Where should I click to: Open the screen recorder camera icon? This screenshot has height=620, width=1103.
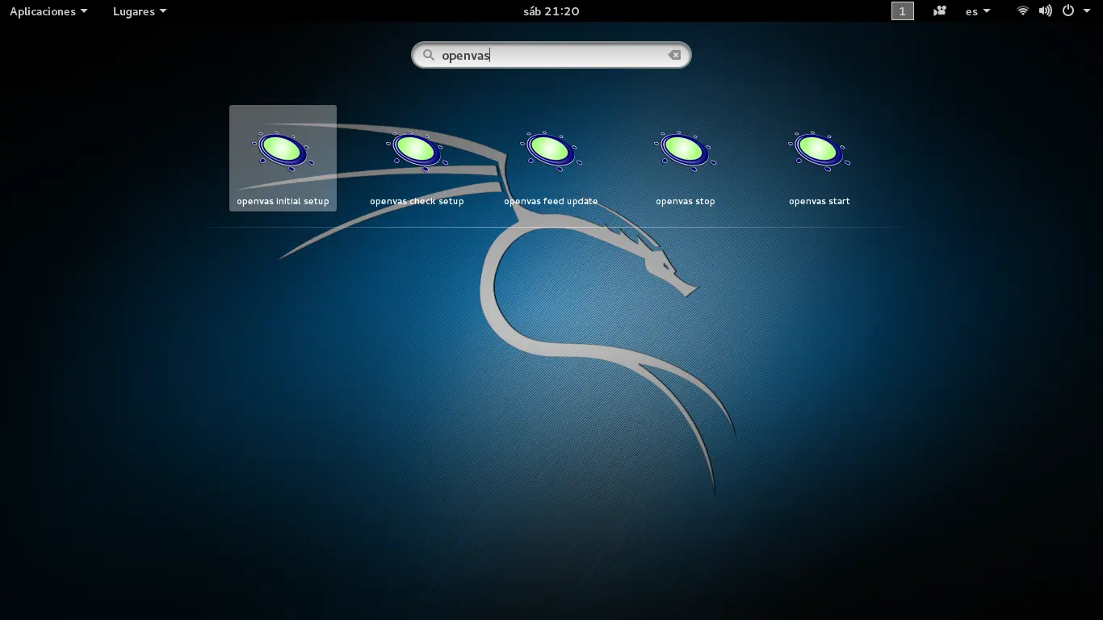pyautogui.click(x=940, y=10)
